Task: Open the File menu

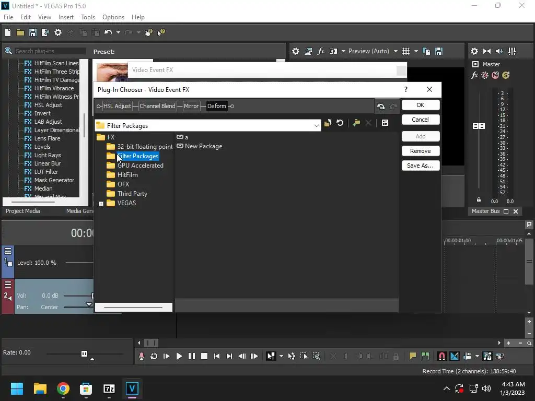Action: point(8,17)
